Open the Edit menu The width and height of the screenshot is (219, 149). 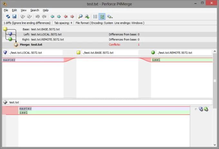click(14, 10)
